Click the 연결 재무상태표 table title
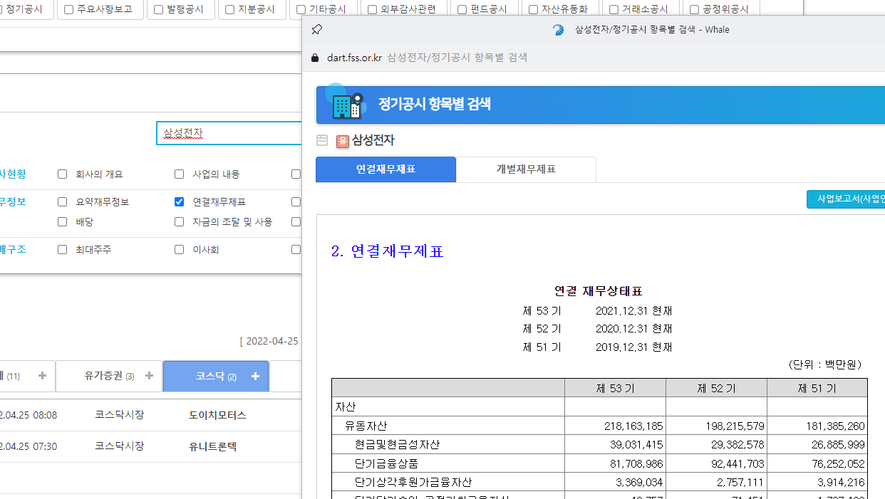Screen dimensions: 885x499 pyautogui.click(x=599, y=291)
